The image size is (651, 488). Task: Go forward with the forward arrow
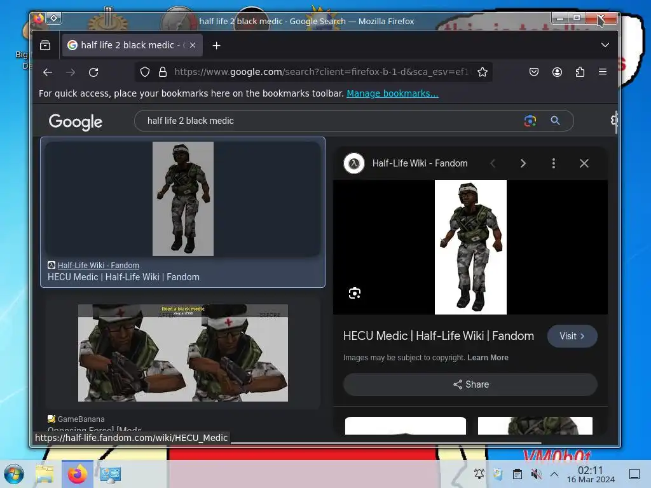pos(71,72)
